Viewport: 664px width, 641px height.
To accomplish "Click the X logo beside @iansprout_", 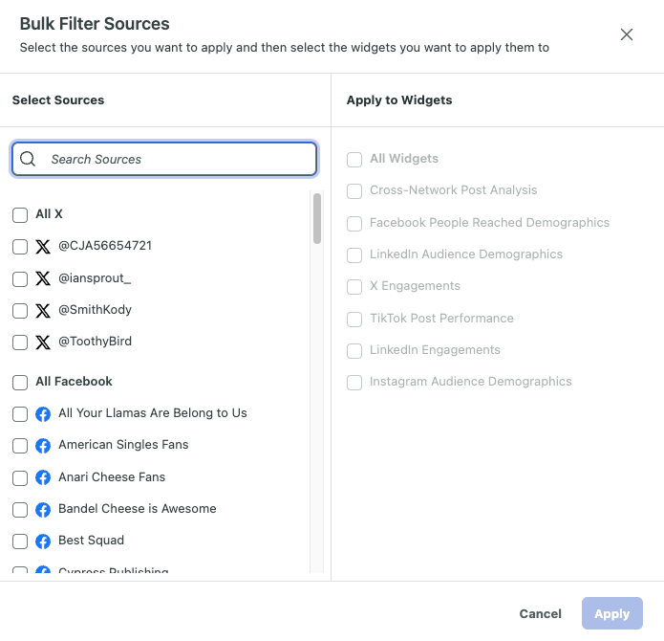I will (43, 278).
